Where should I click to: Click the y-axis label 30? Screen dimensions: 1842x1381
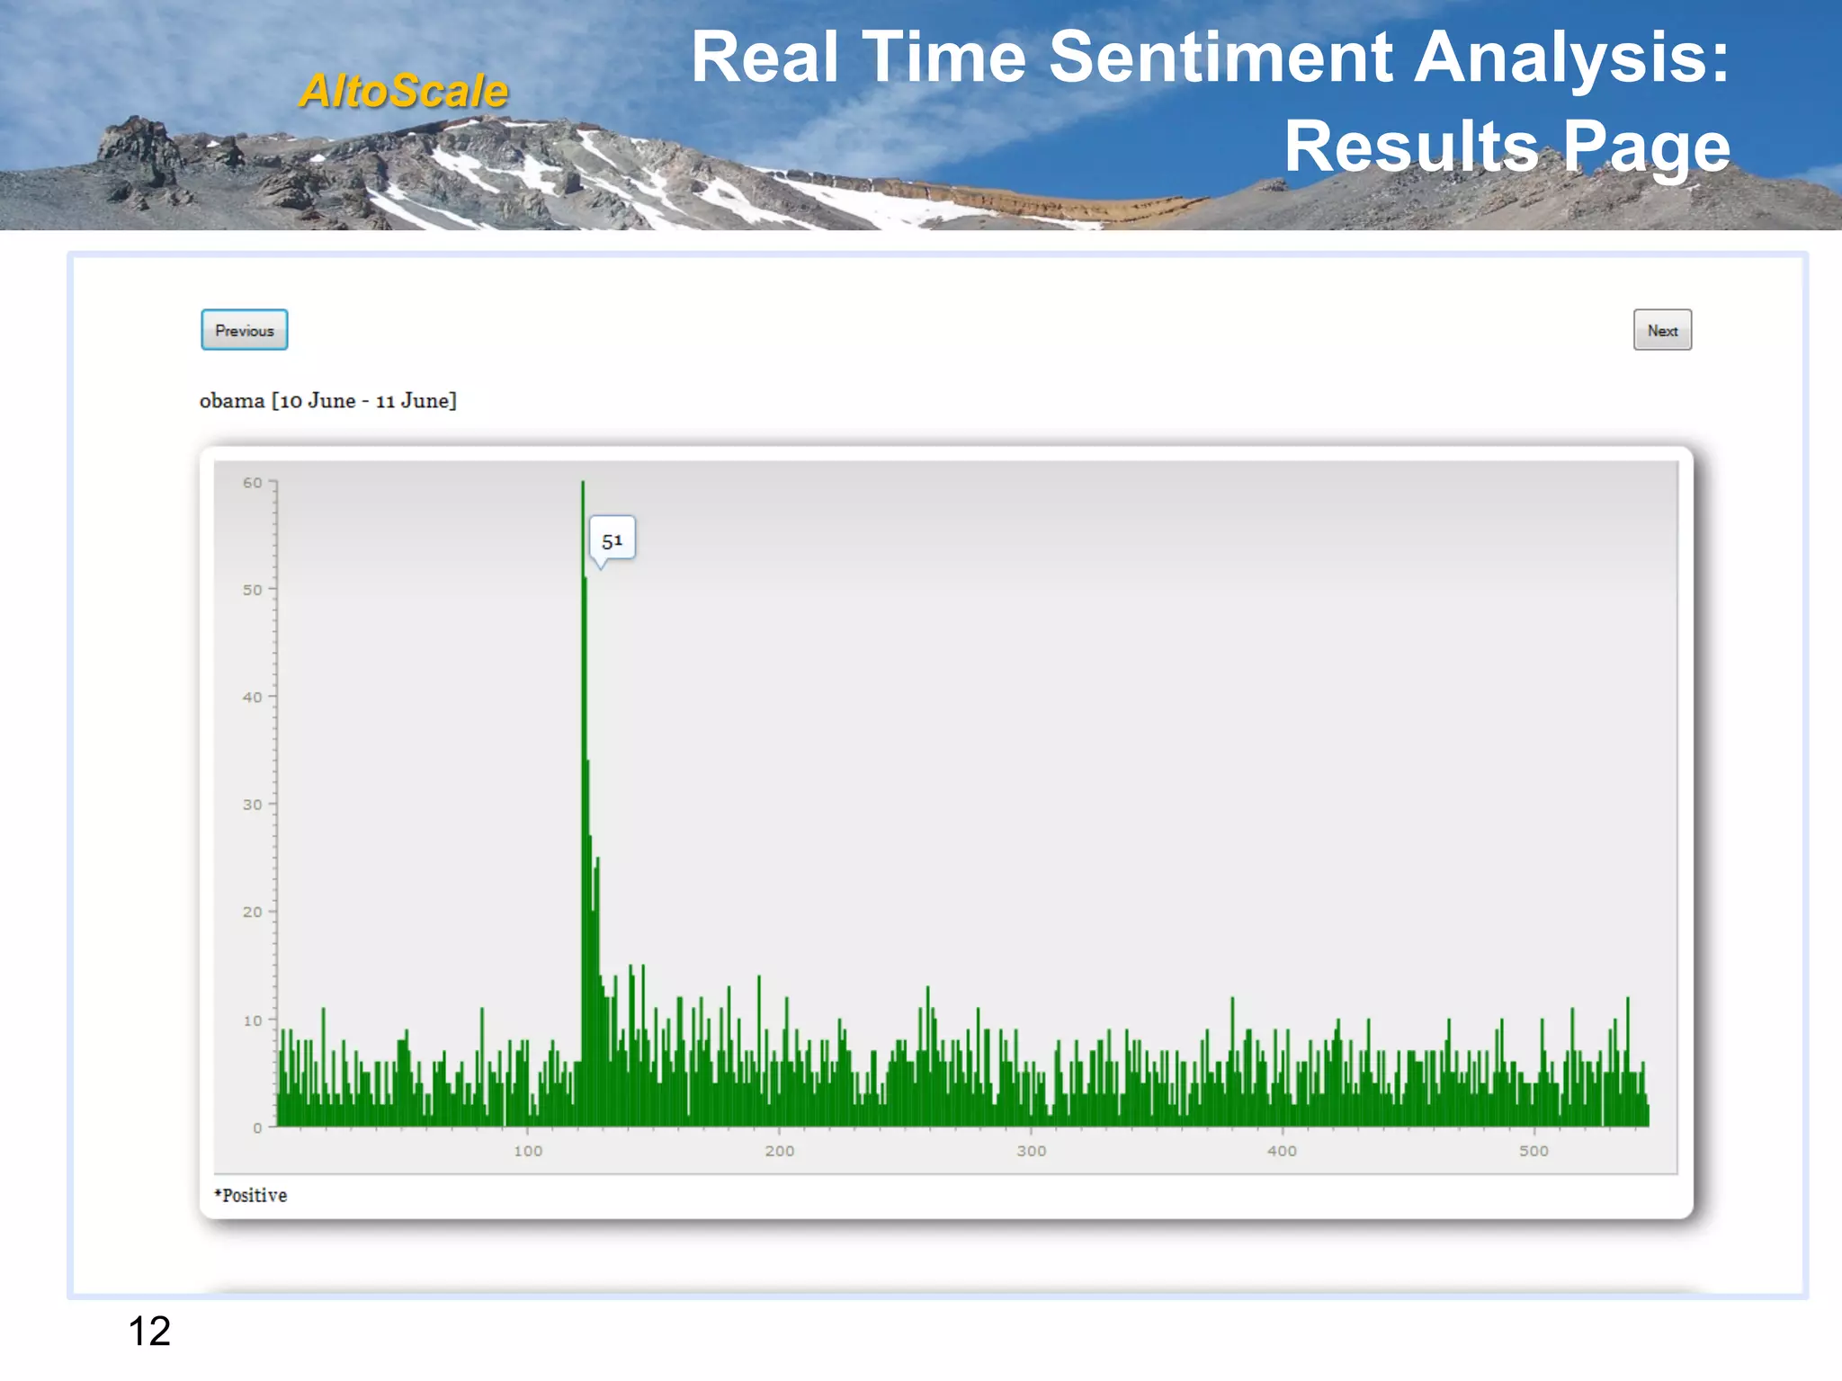[x=253, y=805]
